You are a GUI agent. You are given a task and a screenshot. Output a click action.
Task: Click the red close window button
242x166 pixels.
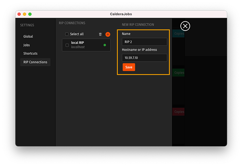[19, 14]
